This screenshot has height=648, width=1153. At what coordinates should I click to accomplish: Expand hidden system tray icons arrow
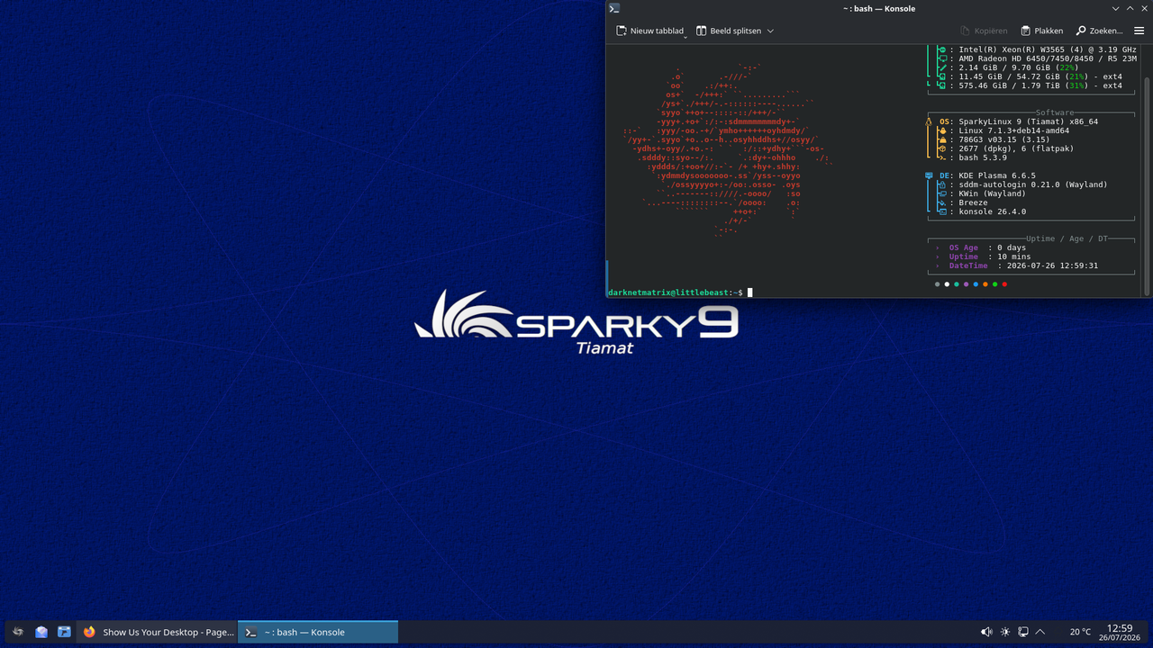pyautogui.click(x=1040, y=632)
